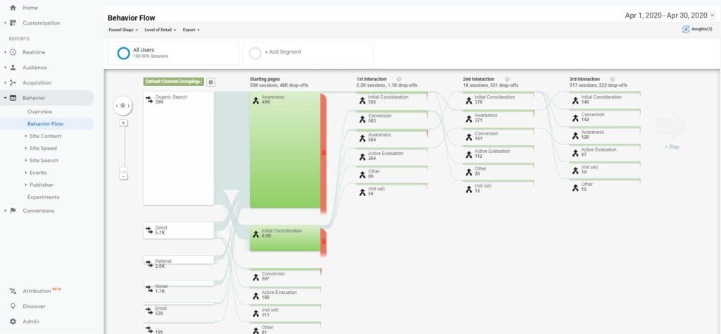
Task: Click Awareness 564 first interaction node
Action: (x=391, y=137)
